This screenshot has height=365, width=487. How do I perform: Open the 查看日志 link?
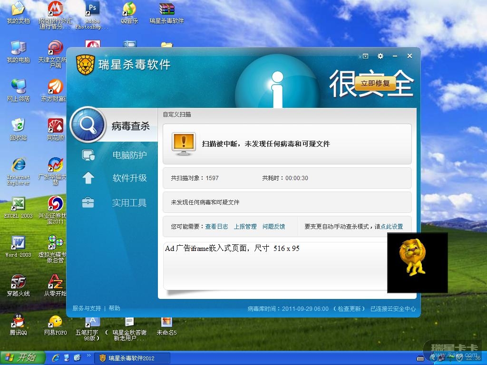click(216, 227)
